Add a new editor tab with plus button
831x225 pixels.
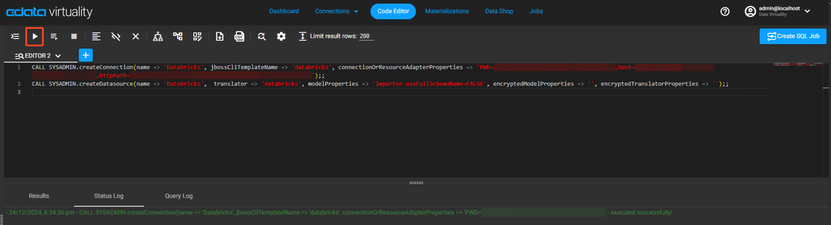pyautogui.click(x=86, y=55)
